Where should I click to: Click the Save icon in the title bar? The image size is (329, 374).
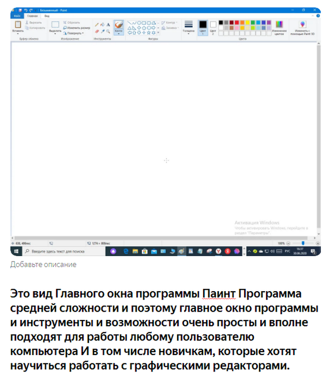pos(21,10)
